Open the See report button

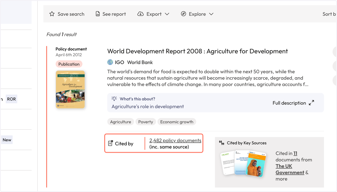coord(111,14)
